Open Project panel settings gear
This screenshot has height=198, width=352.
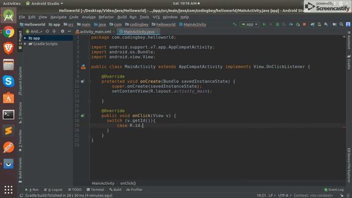(62, 31)
